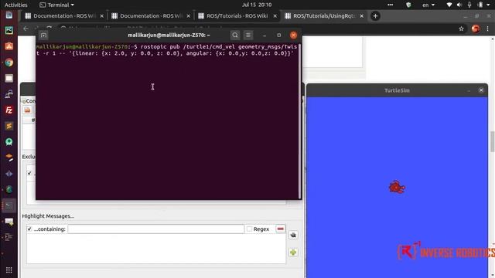Close the TurtleSim window
The height and width of the screenshot is (278, 495).
coord(481,90)
